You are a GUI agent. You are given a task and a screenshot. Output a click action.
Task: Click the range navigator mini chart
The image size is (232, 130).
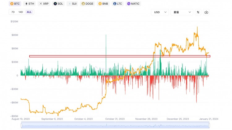115,125
